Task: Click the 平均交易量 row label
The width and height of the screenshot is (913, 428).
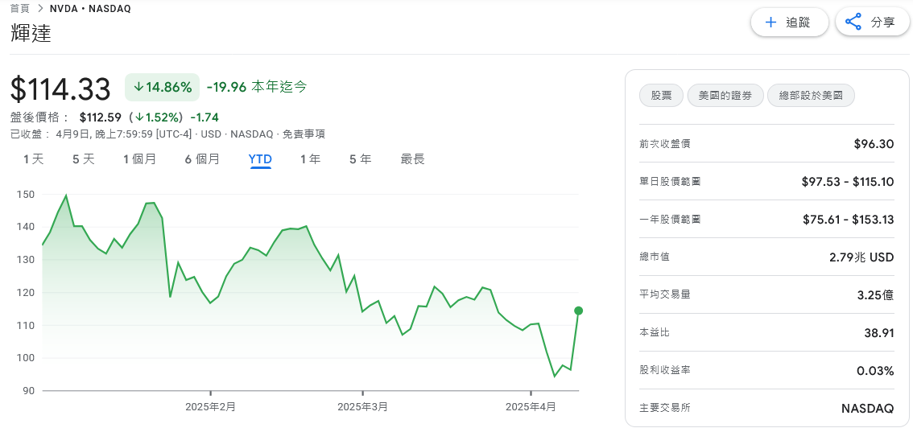Action: pyautogui.click(x=665, y=294)
